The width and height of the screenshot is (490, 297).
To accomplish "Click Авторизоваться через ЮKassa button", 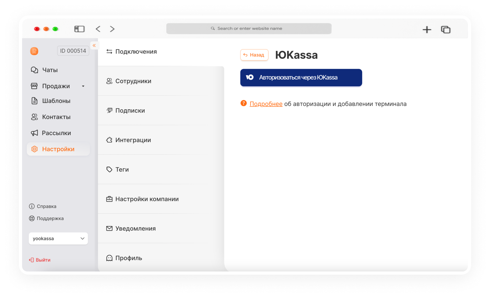I will coord(301,77).
